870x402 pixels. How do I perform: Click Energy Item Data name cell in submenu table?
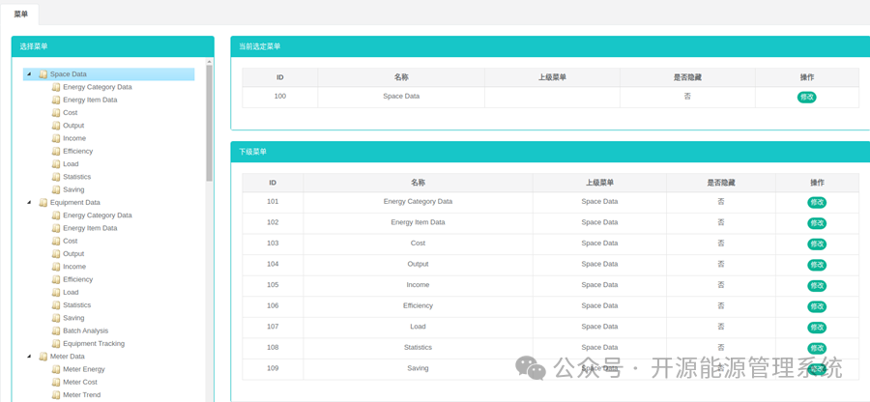(x=418, y=222)
